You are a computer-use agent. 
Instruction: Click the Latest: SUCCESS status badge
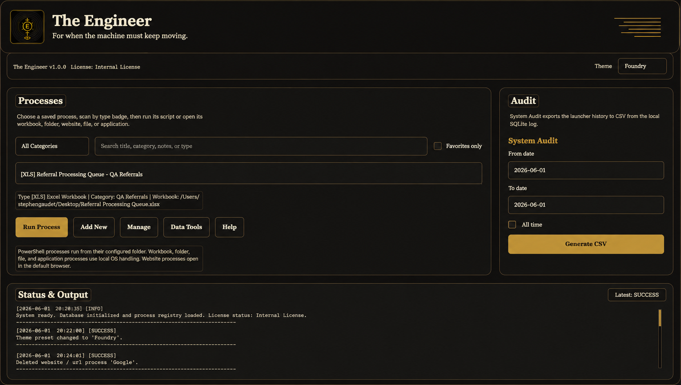(x=637, y=295)
